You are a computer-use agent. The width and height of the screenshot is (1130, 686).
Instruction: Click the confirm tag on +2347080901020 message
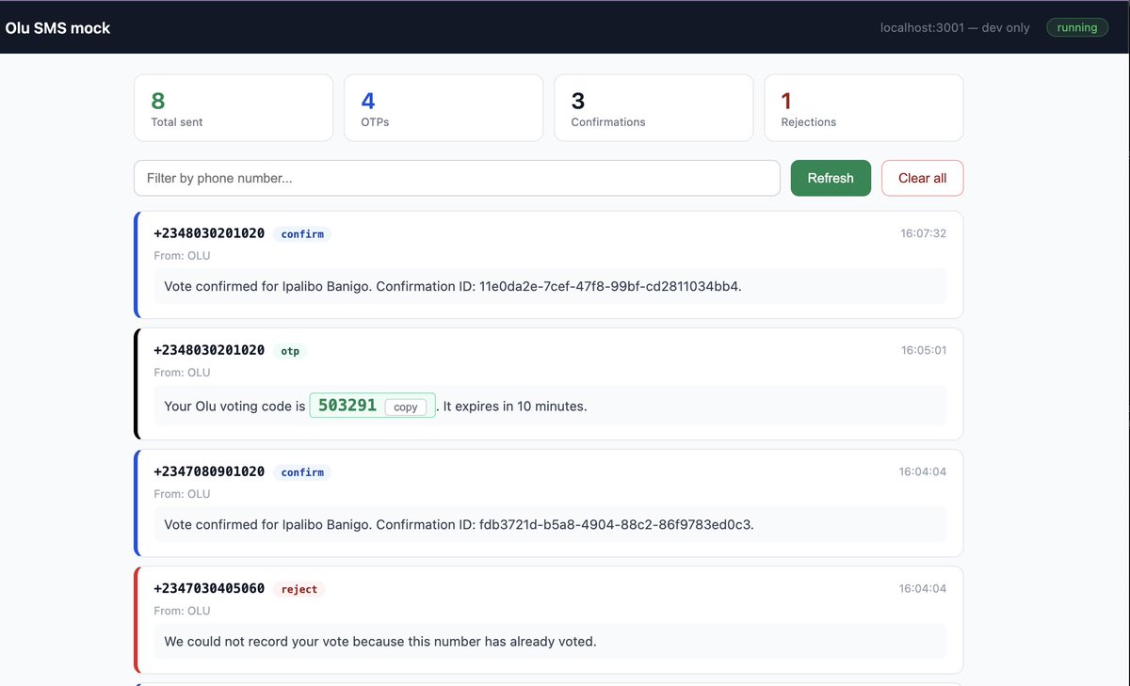(x=302, y=471)
